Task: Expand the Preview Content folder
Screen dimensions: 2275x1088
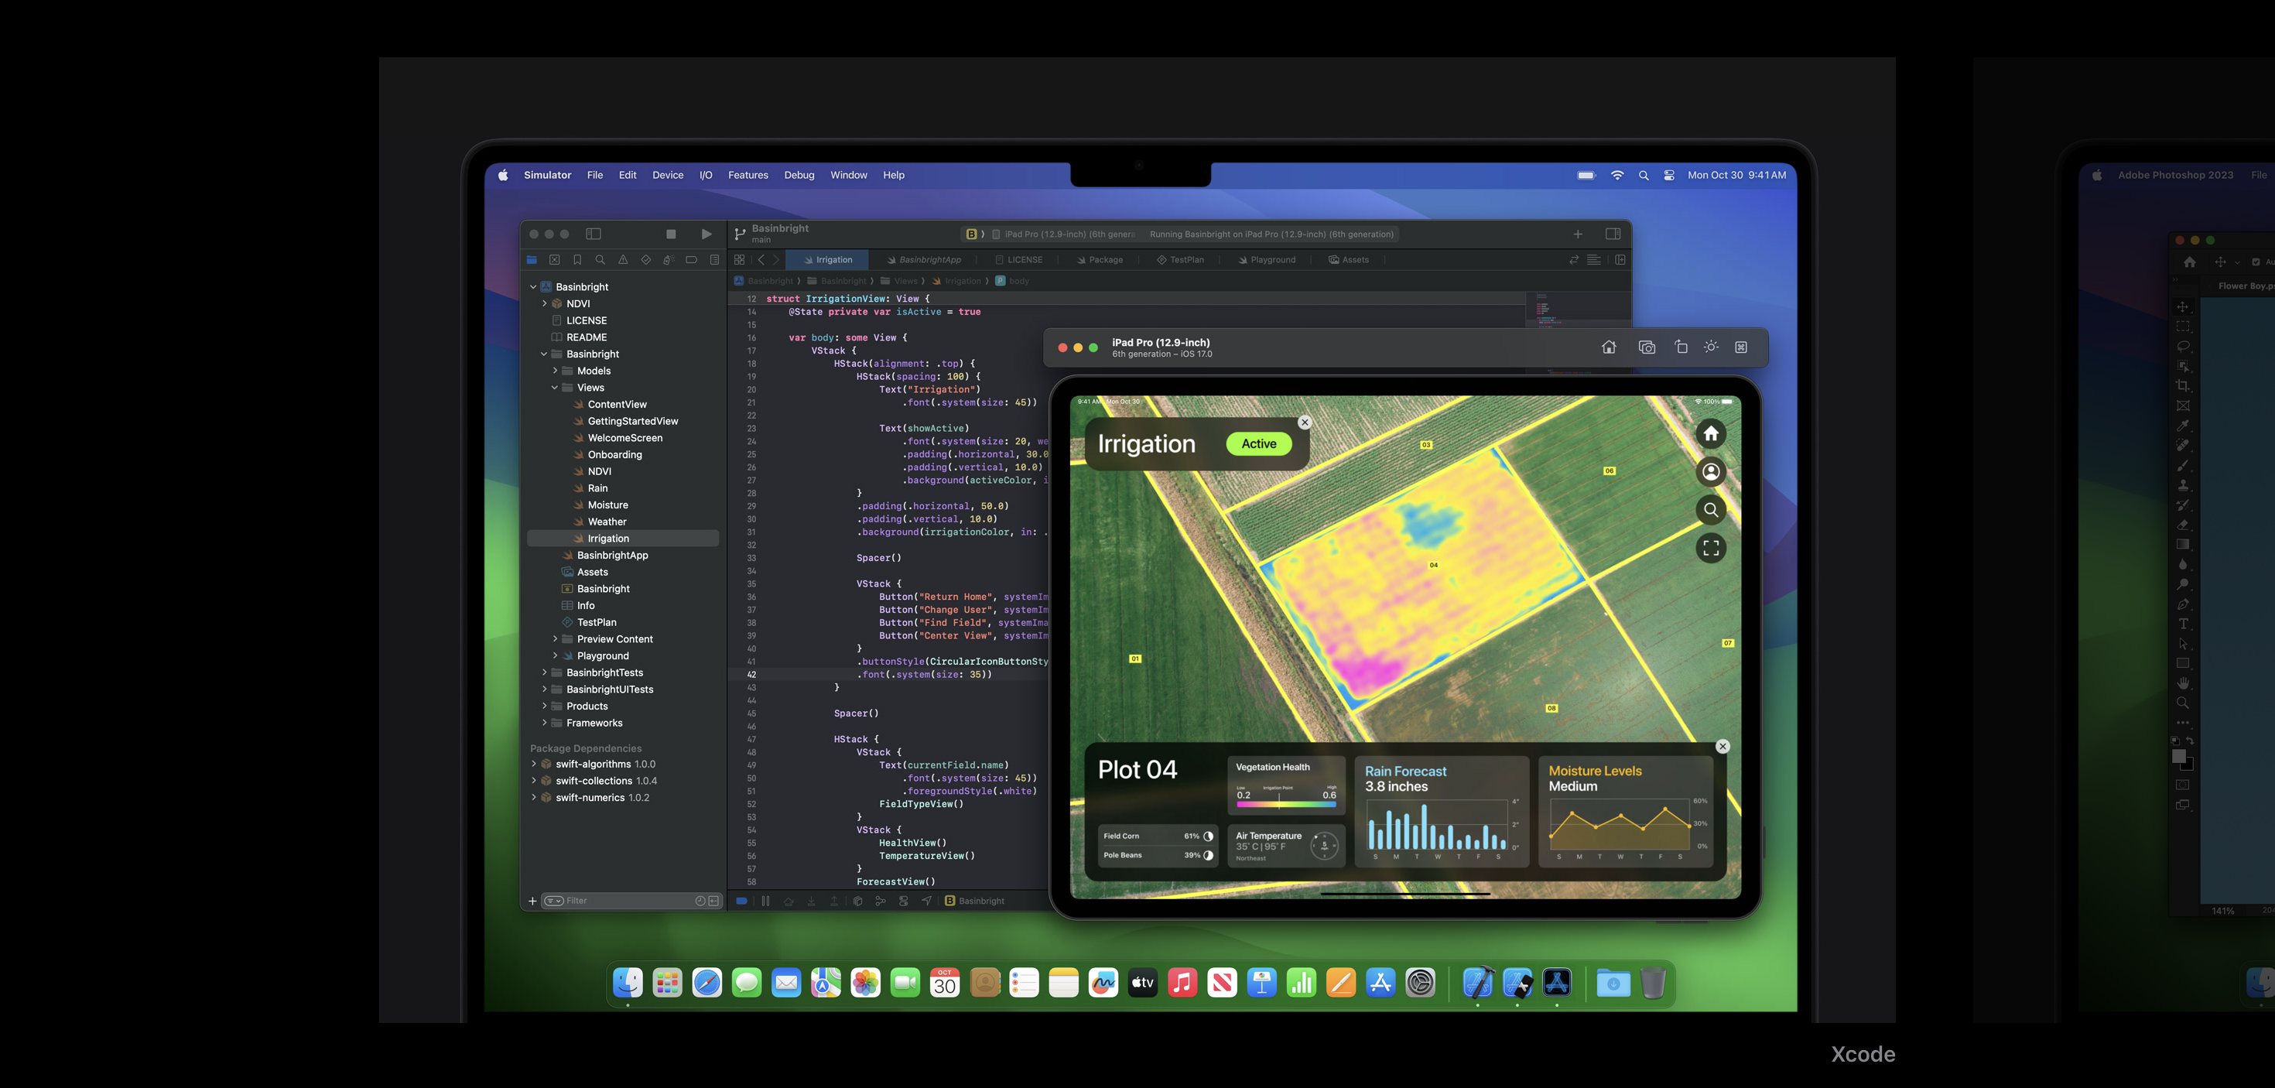Action: 555,639
